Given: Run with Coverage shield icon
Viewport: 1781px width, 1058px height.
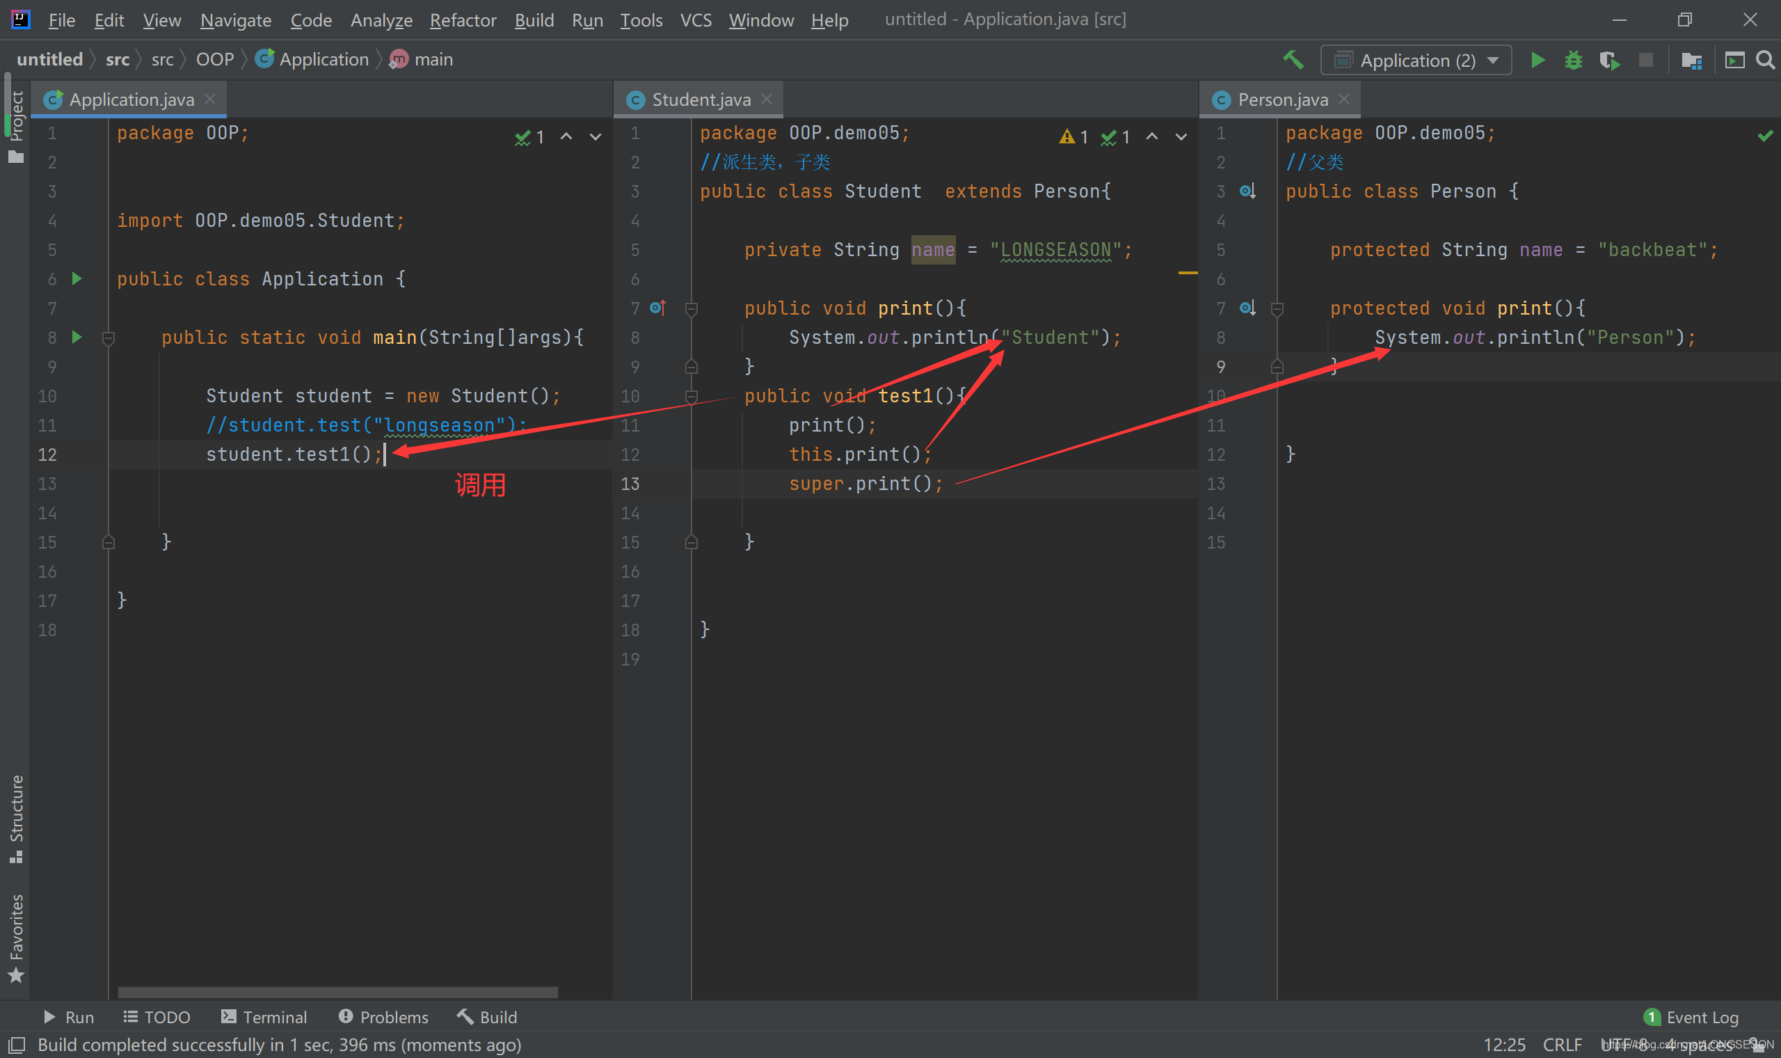Looking at the screenshot, I should click(1608, 61).
